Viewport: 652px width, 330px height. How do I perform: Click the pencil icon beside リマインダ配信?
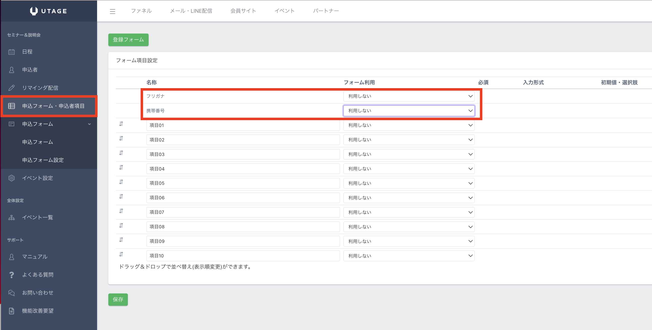click(x=12, y=88)
